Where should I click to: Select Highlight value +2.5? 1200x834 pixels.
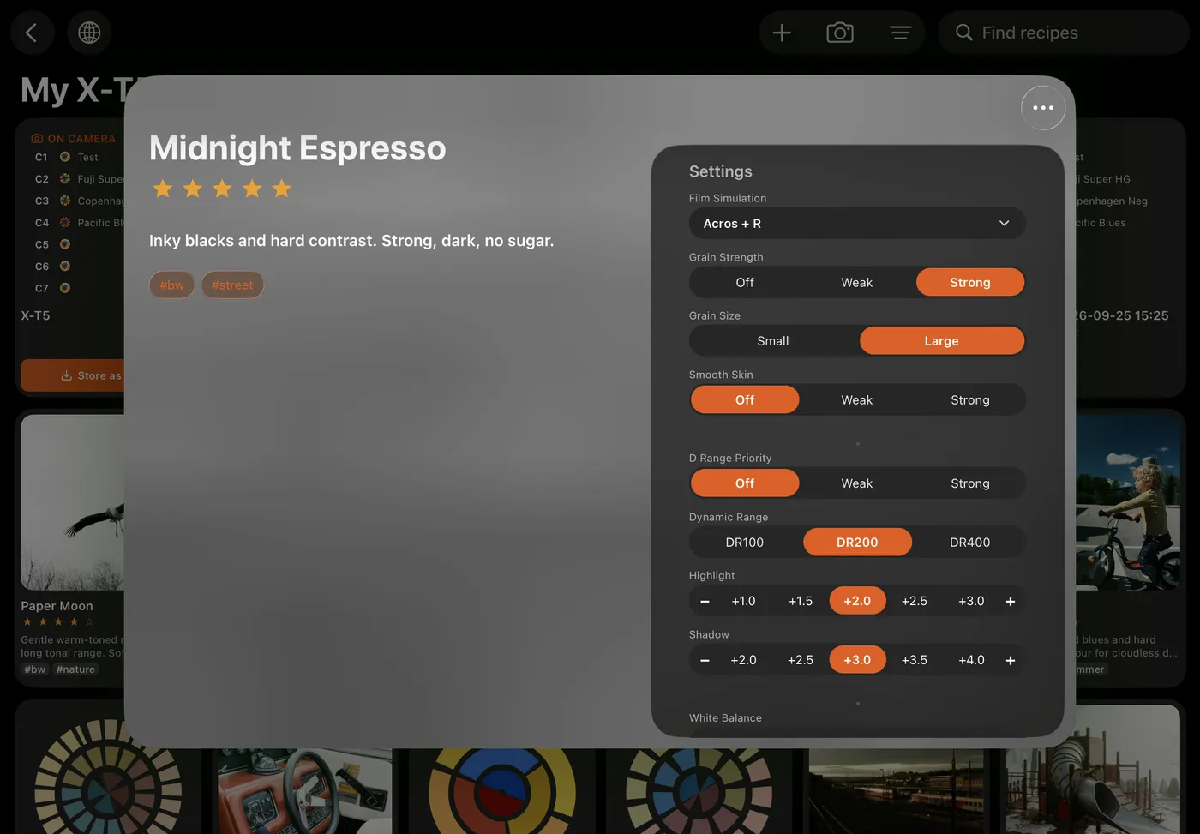(915, 602)
